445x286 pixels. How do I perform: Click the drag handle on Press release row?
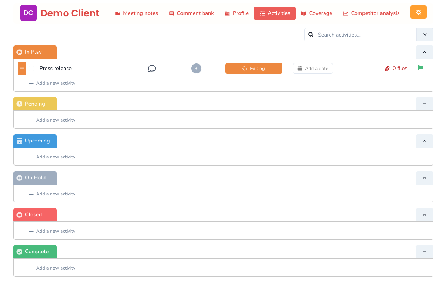pos(22,68)
